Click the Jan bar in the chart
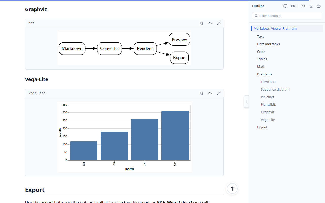325x203 pixels. (x=84, y=151)
